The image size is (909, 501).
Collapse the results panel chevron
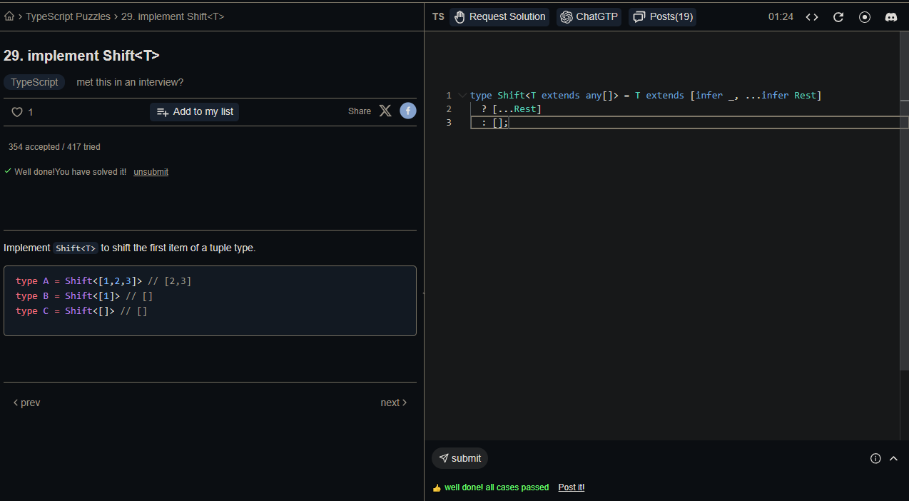[893, 458]
